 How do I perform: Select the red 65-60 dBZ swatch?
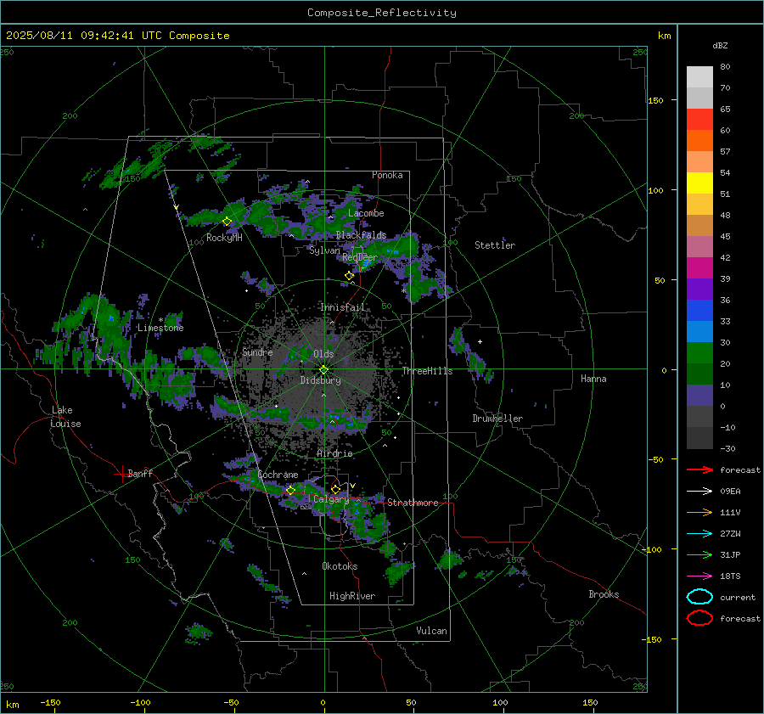tap(699, 120)
